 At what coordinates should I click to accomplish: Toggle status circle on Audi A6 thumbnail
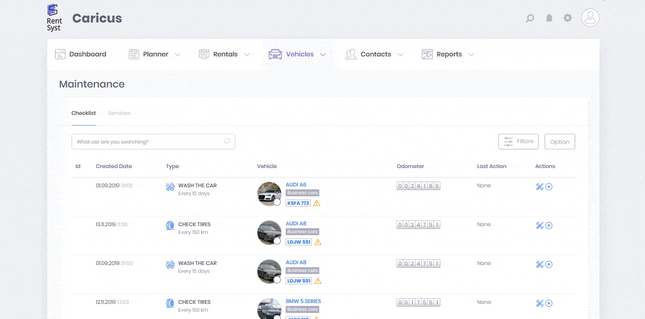pos(277,202)
